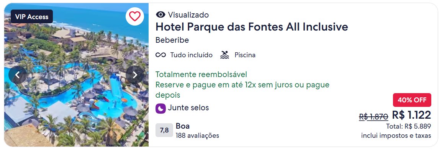The height and width of the screenshot is (150, 442).
Task: Click the Tudo incluído infinity icon
Action: pos(161,55)
